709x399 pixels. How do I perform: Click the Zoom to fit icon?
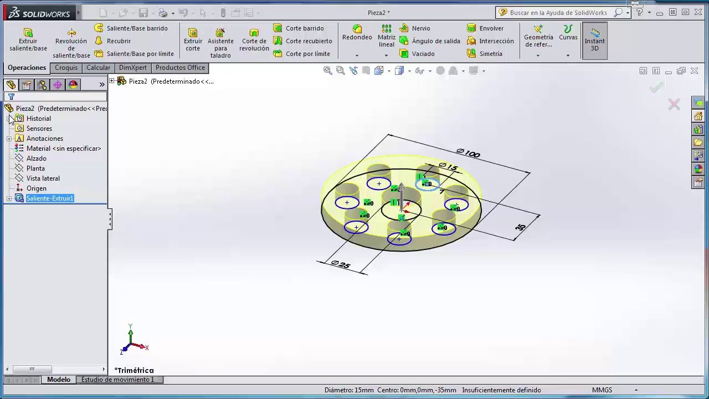coord(327,70)
